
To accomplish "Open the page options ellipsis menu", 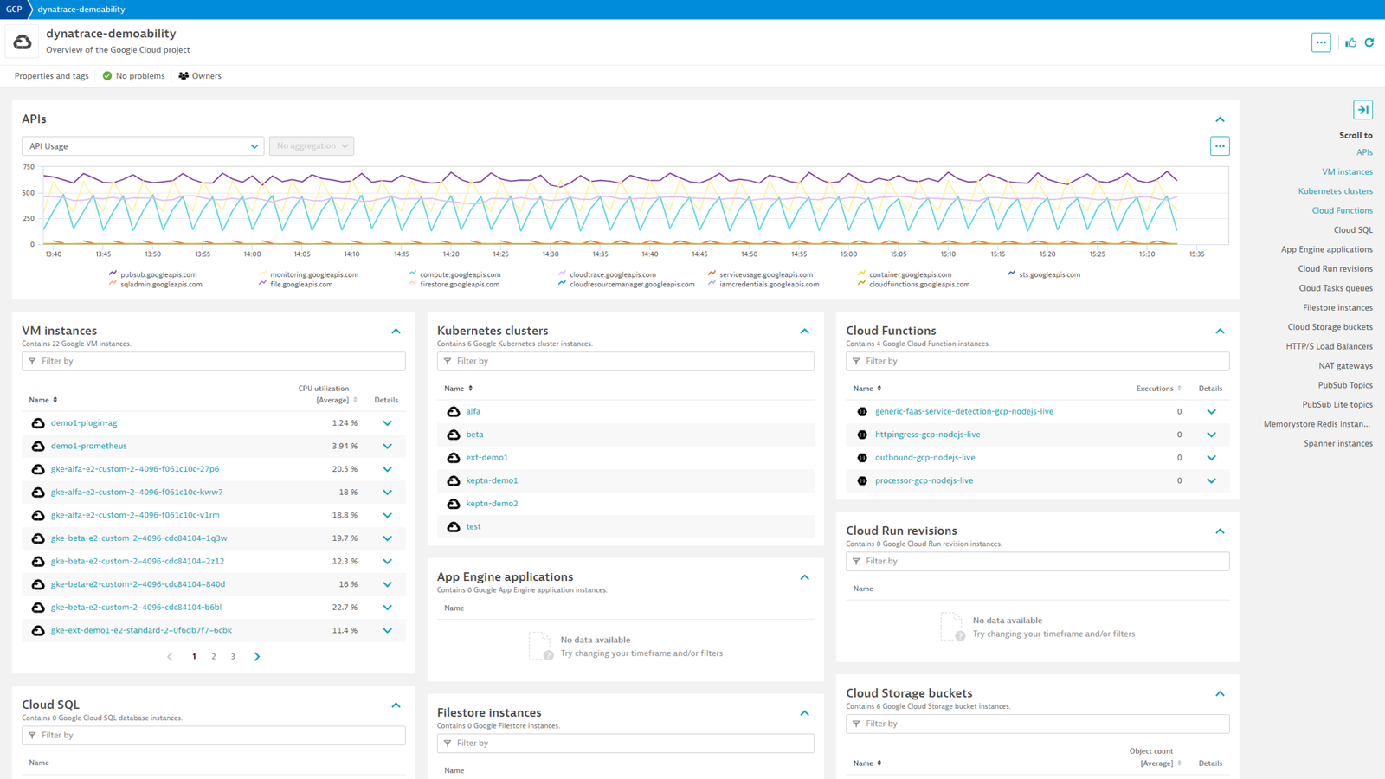I will (x=1321, y=42).
